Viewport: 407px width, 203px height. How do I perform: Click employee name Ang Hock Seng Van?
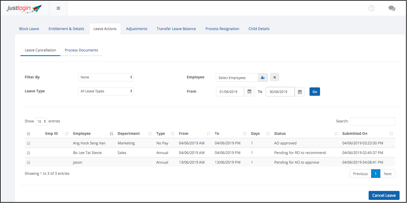89,143
